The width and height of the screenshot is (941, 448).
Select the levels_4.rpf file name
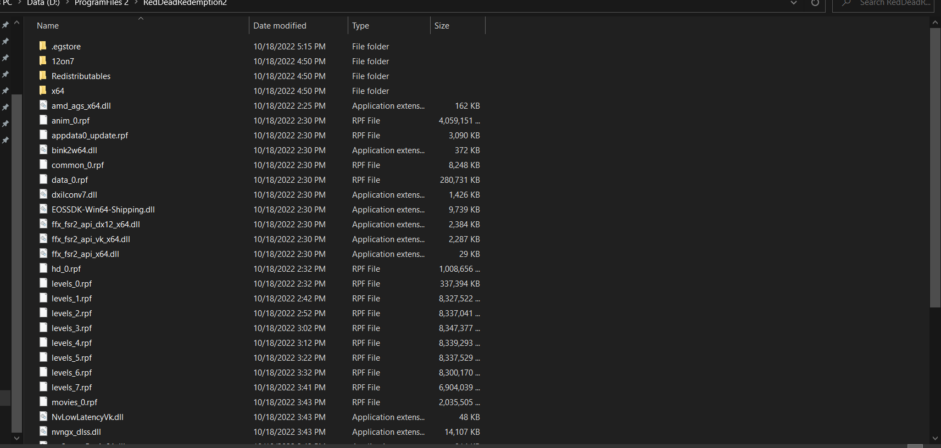tap(71, 343)
